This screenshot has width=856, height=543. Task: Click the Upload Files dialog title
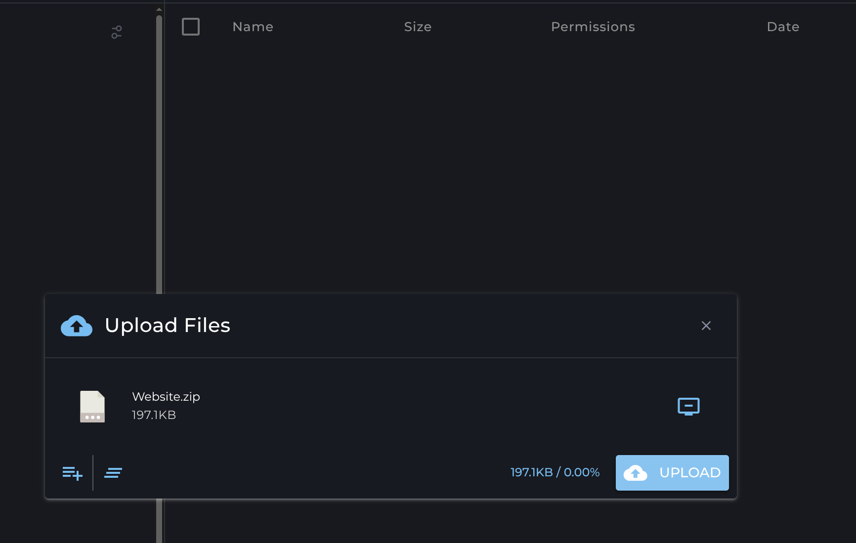point(168,325)
